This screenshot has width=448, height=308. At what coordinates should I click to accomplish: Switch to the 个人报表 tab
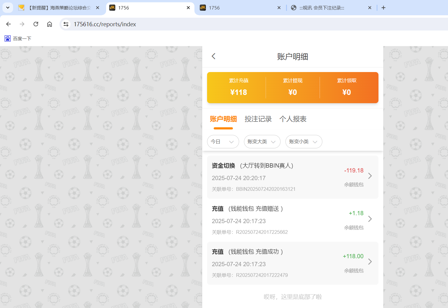click(x=292, y=119)
